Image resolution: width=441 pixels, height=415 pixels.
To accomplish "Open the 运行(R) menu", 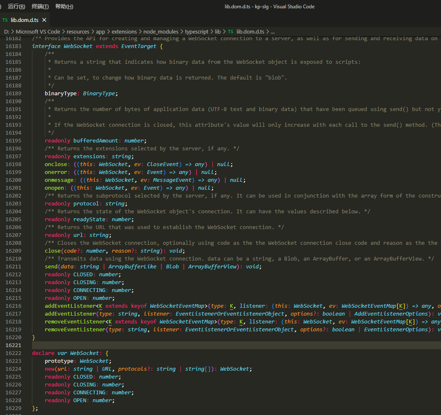I will [16, 7].
